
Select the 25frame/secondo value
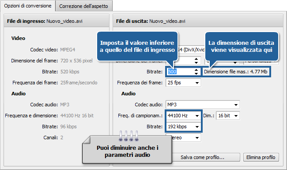point(79,83)
